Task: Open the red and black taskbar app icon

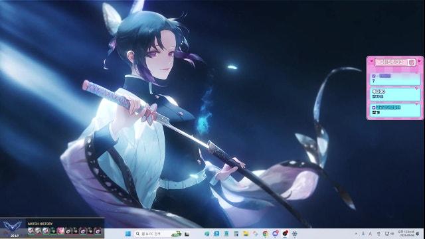Action: (285, 233)
